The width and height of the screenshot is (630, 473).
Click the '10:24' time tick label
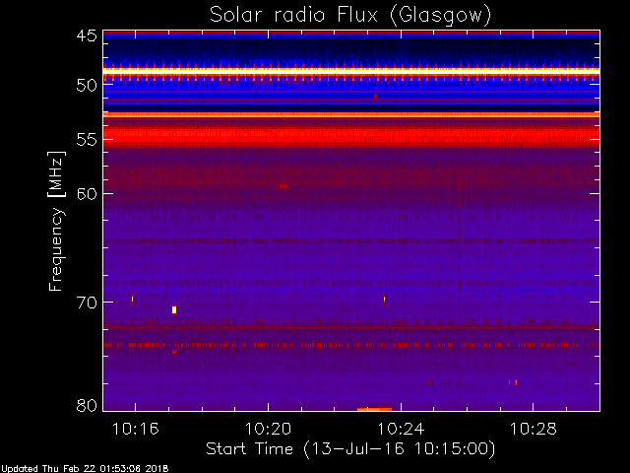coord(401,430)
